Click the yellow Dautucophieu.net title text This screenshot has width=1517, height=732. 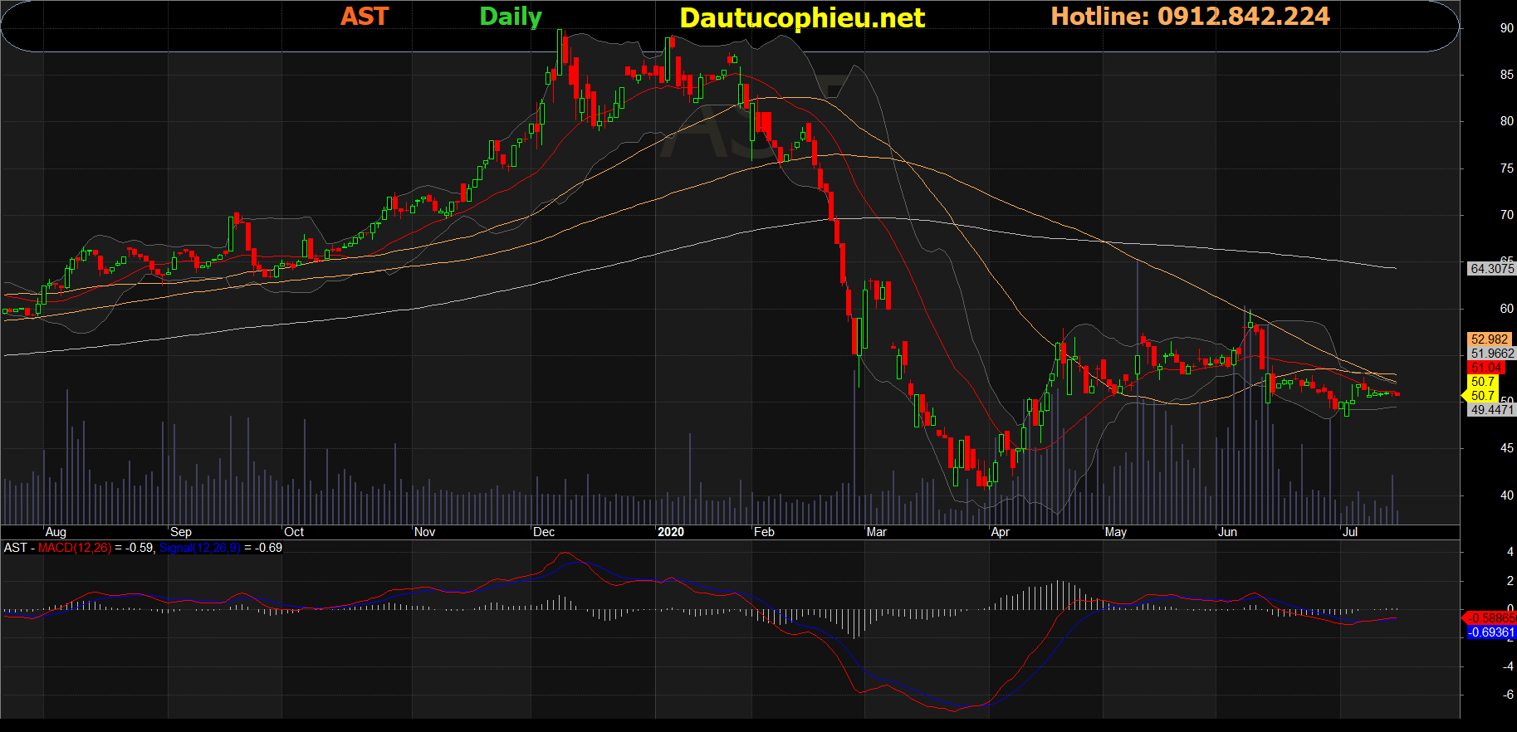802,17
